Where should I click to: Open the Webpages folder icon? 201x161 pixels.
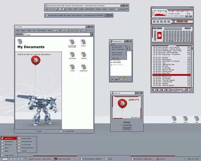83,67
